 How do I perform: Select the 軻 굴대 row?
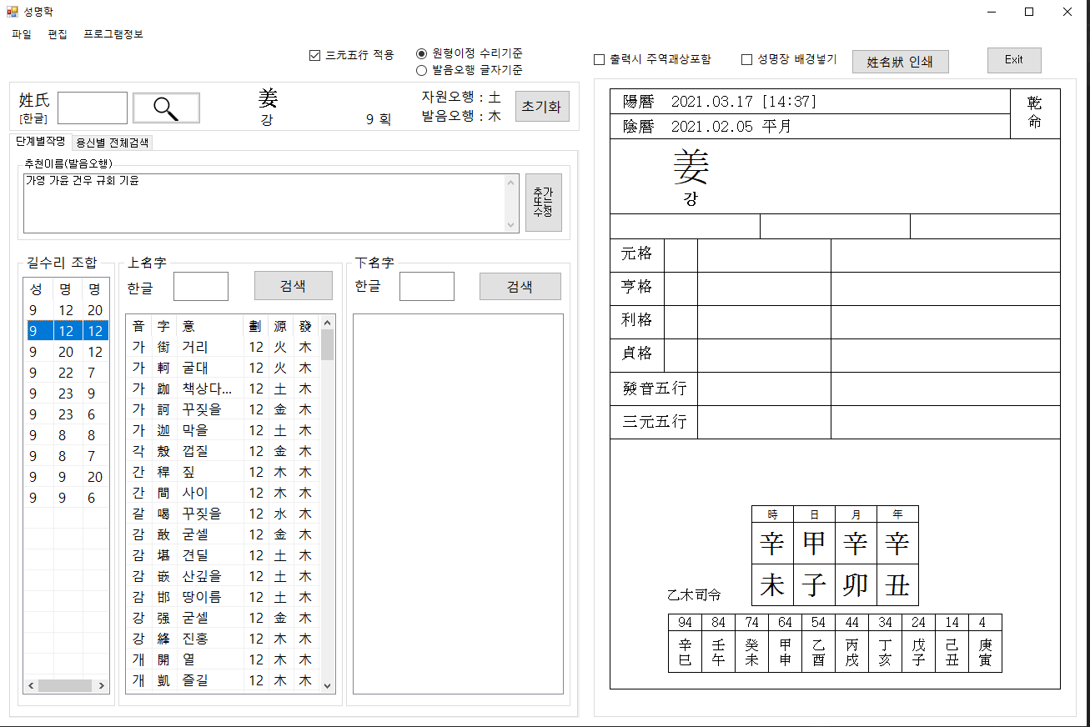pyautogui.click(x=223, y=368)
